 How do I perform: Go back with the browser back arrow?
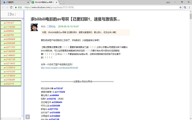[3, 7]
